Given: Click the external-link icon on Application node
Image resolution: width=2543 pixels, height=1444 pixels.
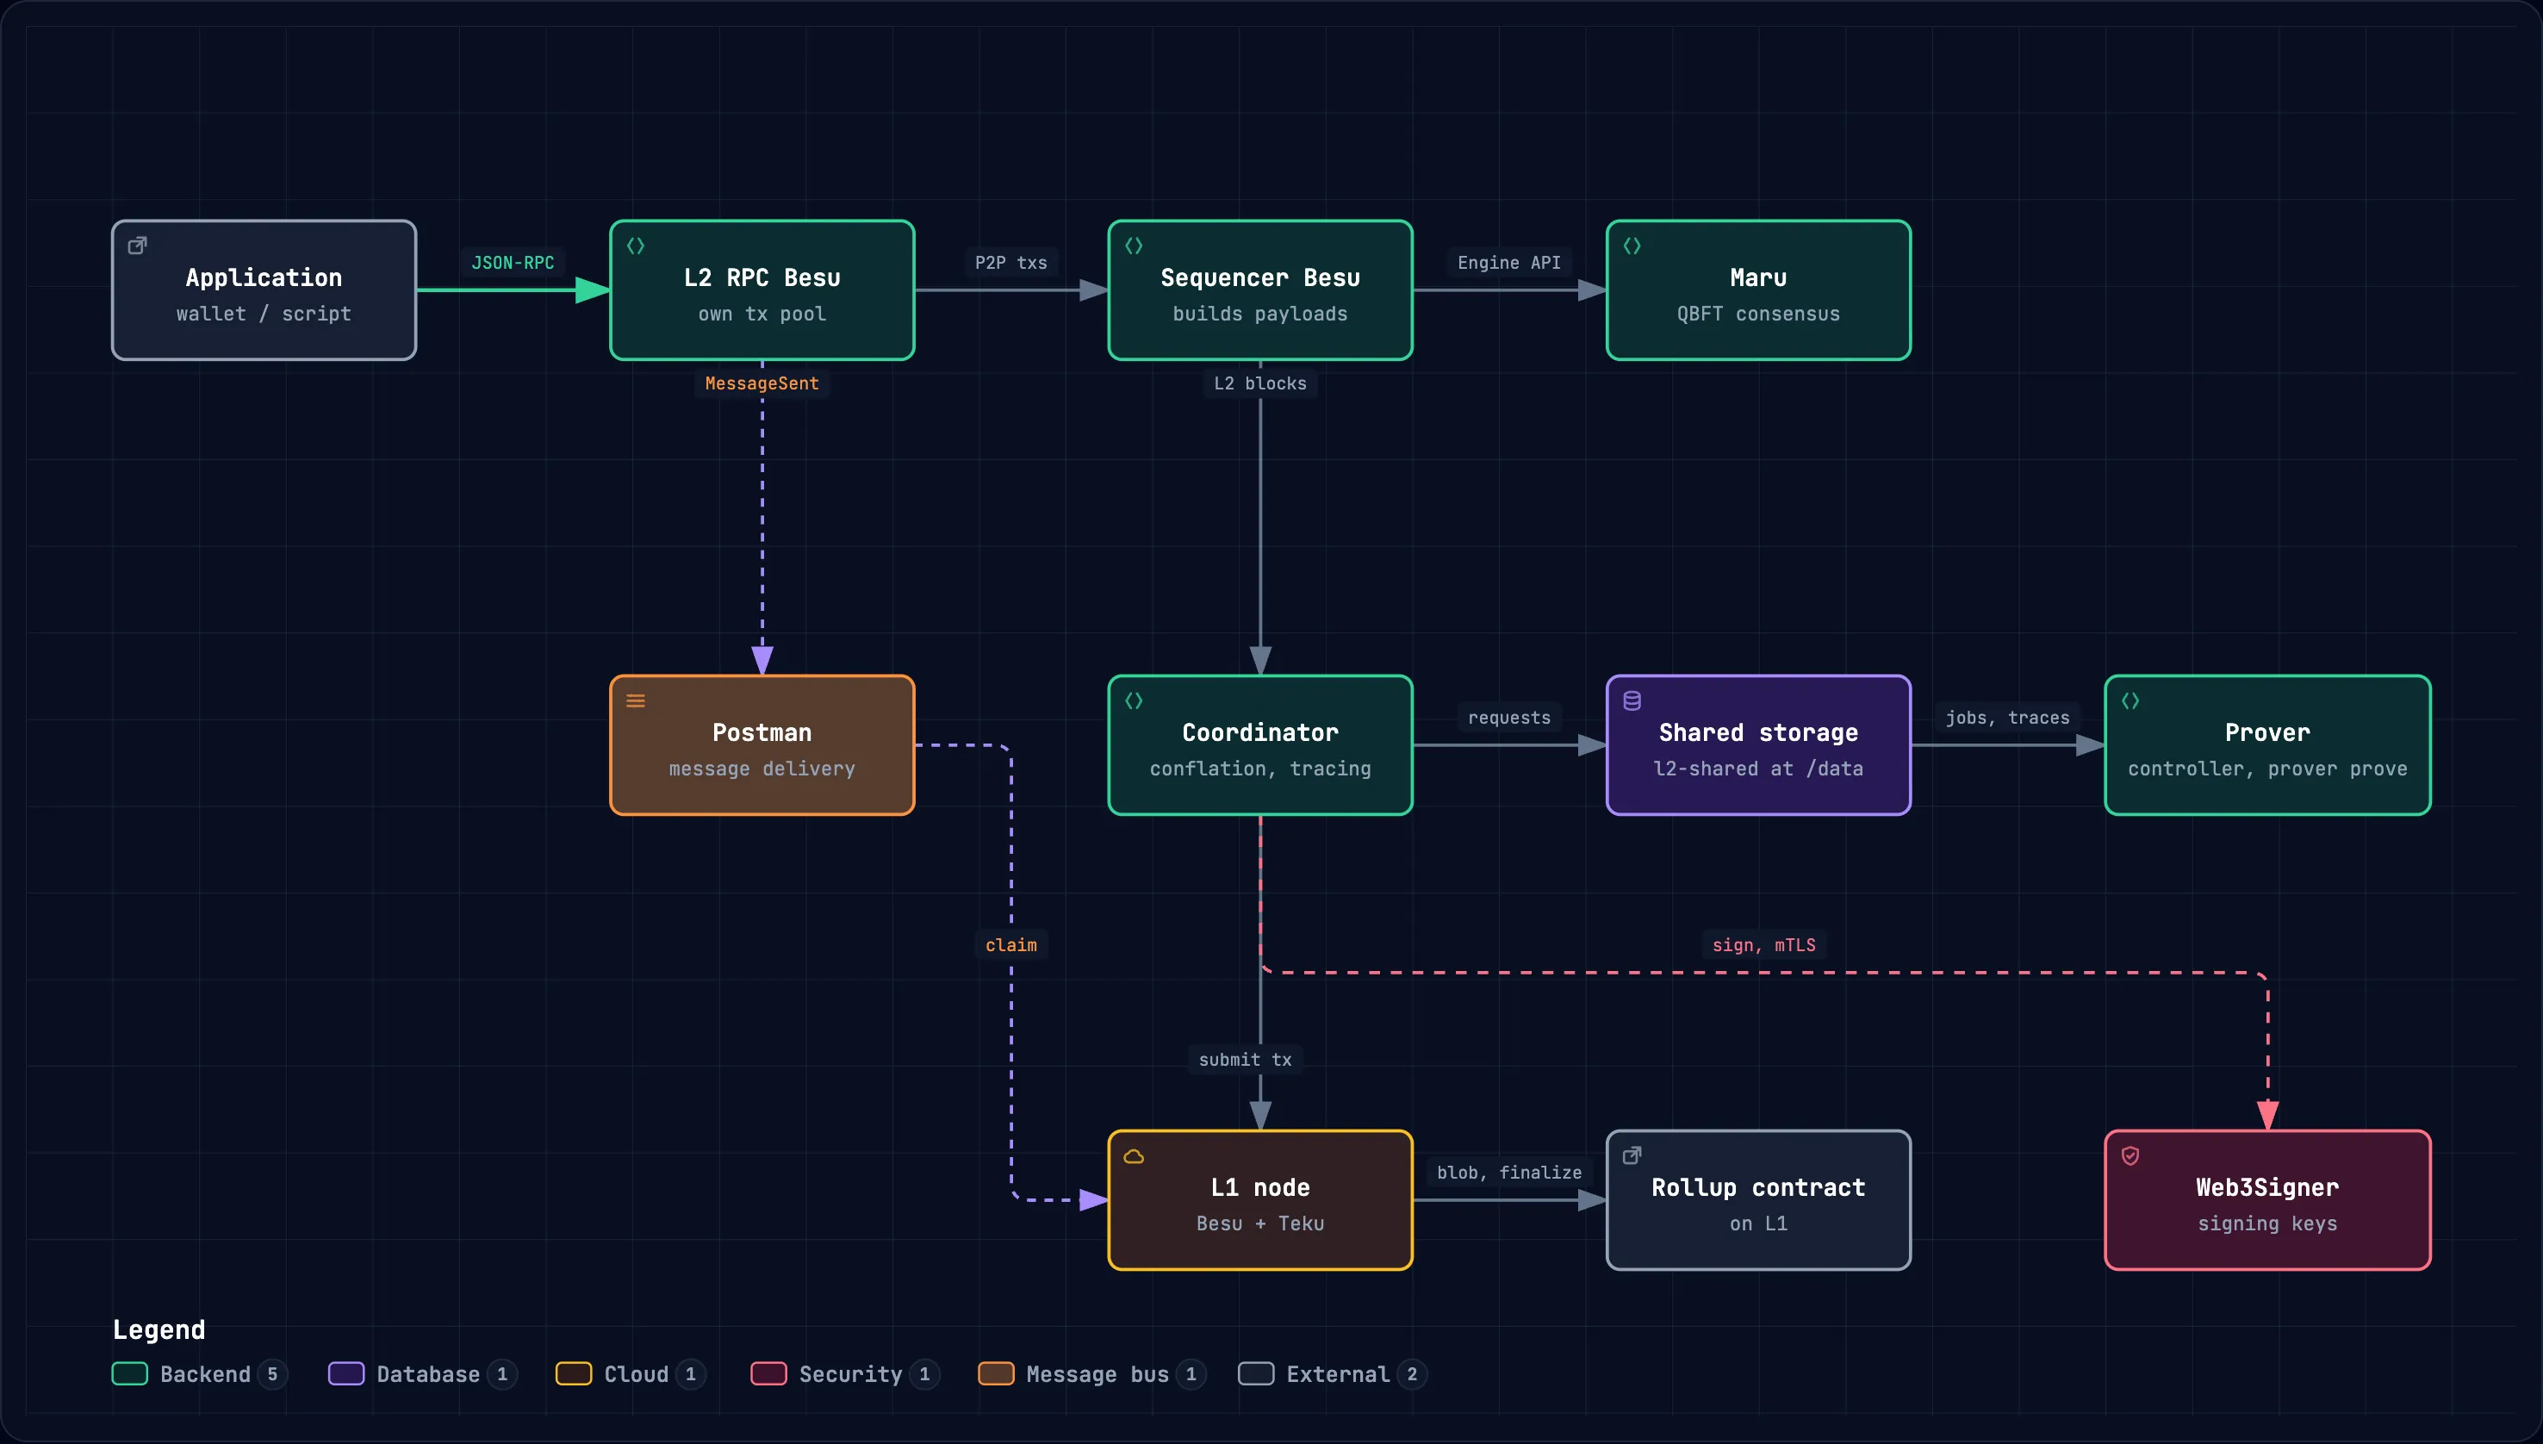Looking at the screenshot, I should [x=138, y=245].
